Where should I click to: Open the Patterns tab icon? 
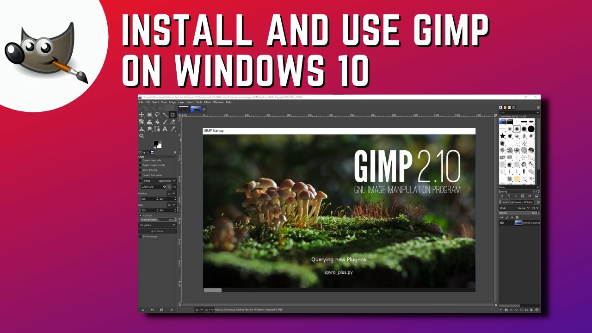(505, 107)
